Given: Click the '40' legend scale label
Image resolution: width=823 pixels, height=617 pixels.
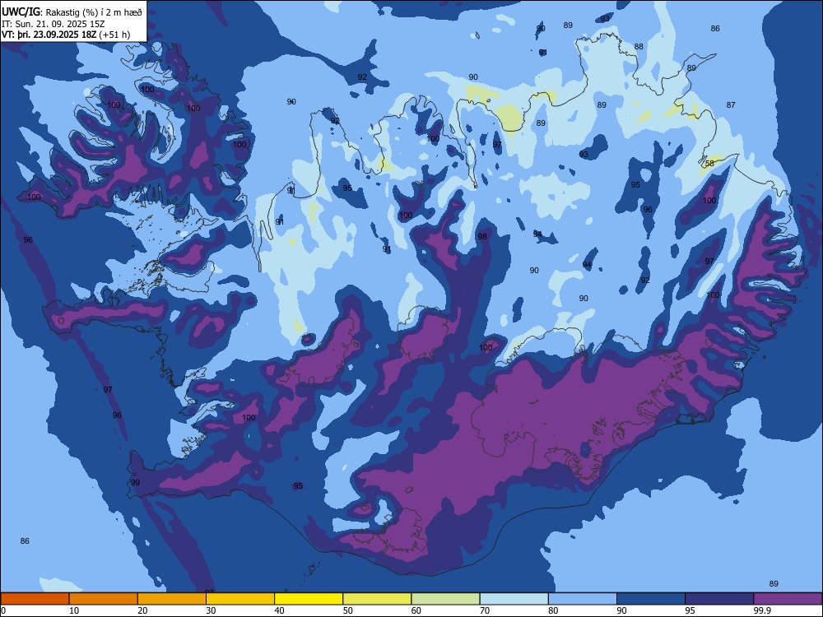Looking at the screenshot, I should pyautogui.click(x=279, y=610).
